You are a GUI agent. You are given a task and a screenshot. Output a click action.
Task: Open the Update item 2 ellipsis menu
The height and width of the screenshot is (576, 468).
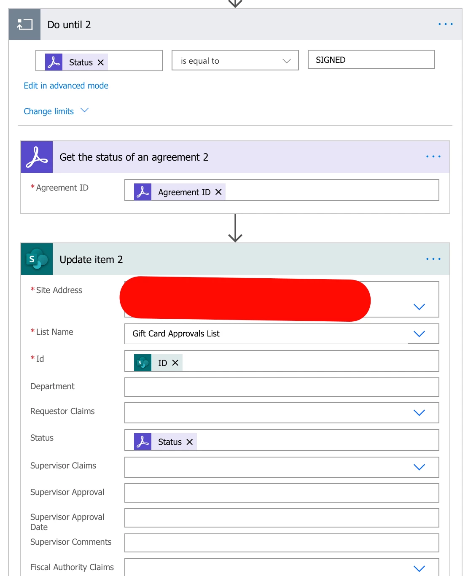tap(433, 259)
